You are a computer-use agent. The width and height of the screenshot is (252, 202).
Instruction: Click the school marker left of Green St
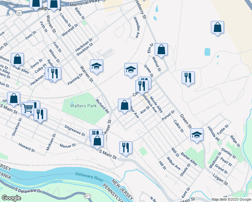[x=131, y=69]
